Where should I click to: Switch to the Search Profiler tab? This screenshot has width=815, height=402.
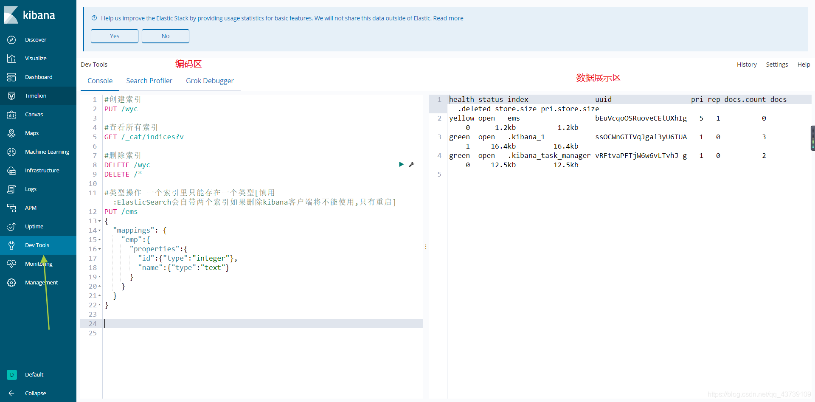[149, 81]
